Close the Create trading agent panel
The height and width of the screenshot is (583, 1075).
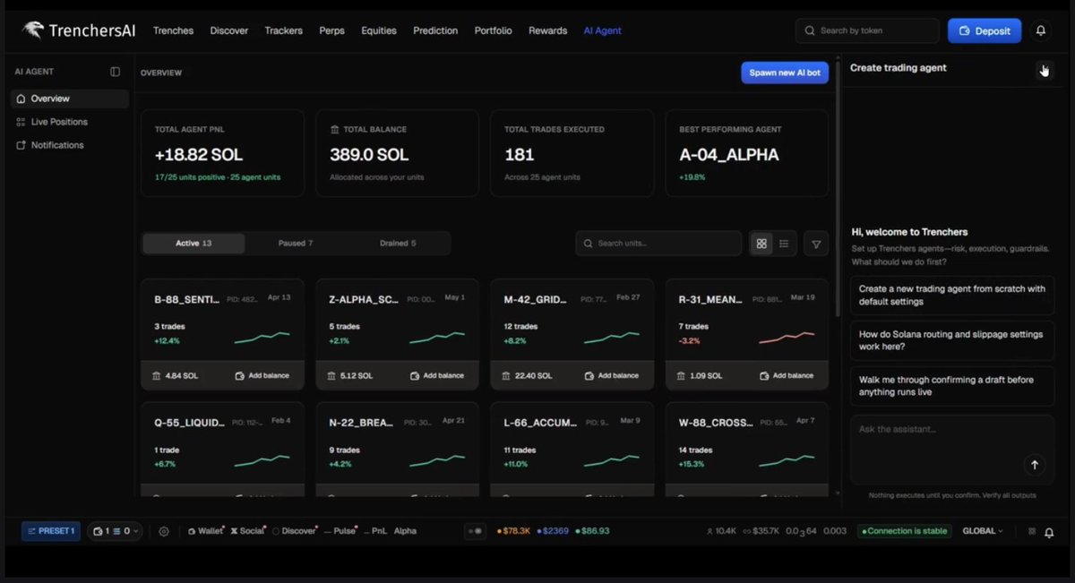point(1044,70)
